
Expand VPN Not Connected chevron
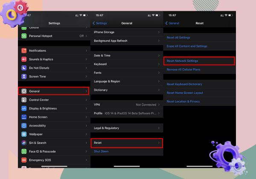(x=159, y=105)
